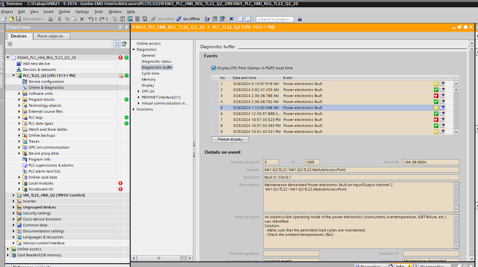This screenshot has width=478, height=267.
Task: Click the Redo arrow icon
Action: 102,19
